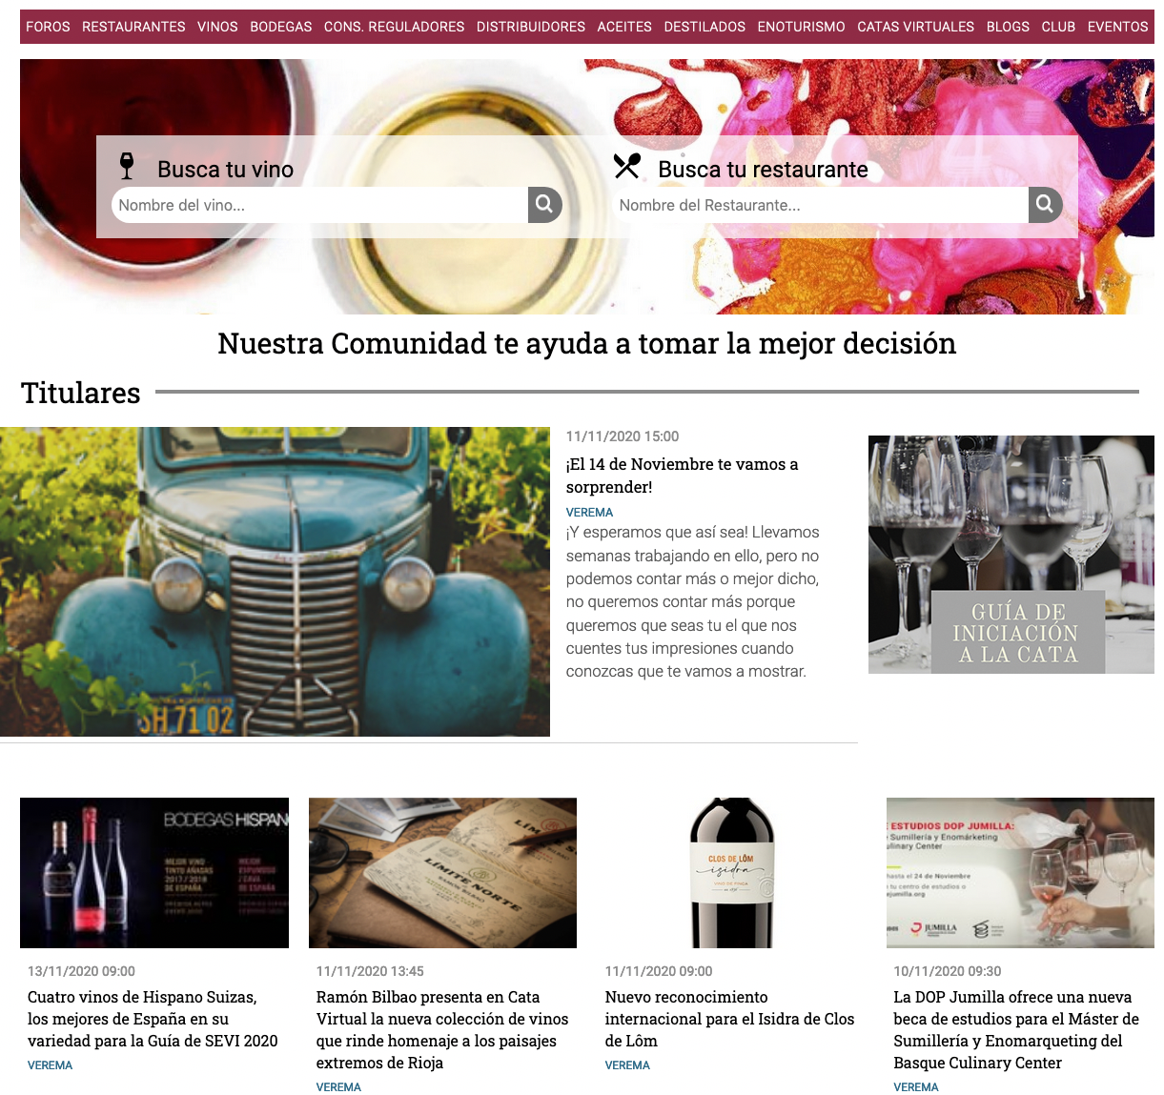Open the Guía de Iniciación a la Cata banner
The image size is (1164, 1095).
[1011, 555]
